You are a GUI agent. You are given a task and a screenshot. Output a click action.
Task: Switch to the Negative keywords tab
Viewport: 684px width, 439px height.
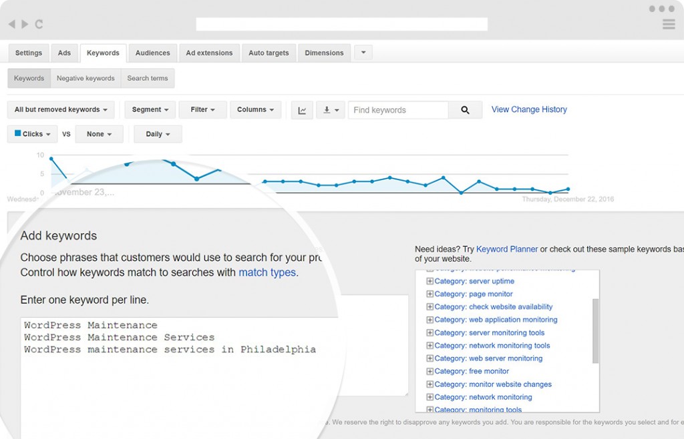85,79
